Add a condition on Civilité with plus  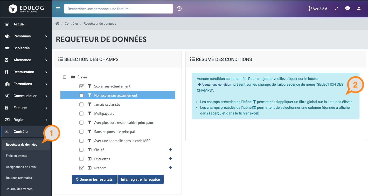tap(170, 150)
